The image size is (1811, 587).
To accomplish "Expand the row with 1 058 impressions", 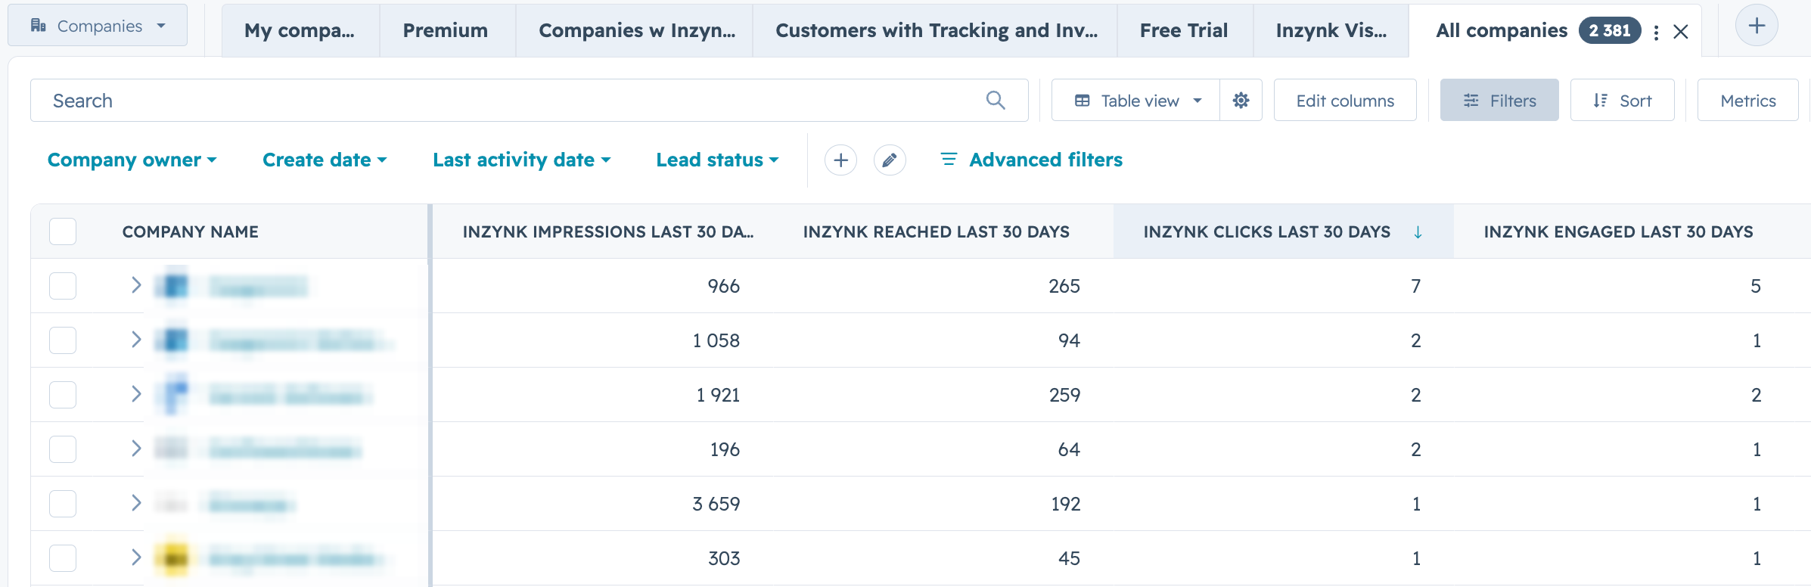I will 136,340.
